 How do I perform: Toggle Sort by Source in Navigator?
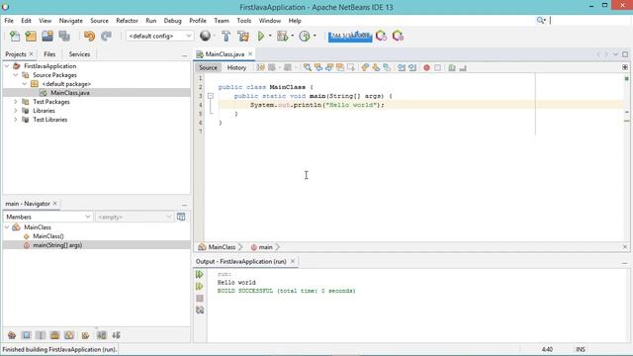(x=117, y=335)
